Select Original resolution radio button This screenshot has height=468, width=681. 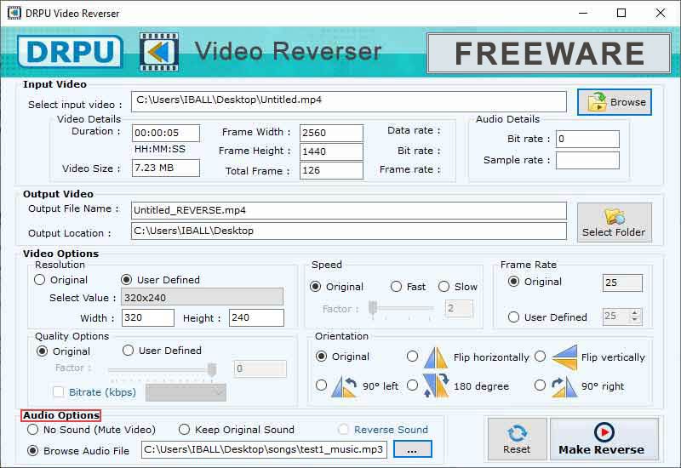pyautogui.click(x=39, y=280)
